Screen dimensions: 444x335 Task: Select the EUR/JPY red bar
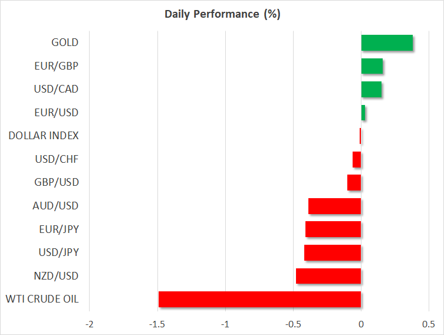333,229
